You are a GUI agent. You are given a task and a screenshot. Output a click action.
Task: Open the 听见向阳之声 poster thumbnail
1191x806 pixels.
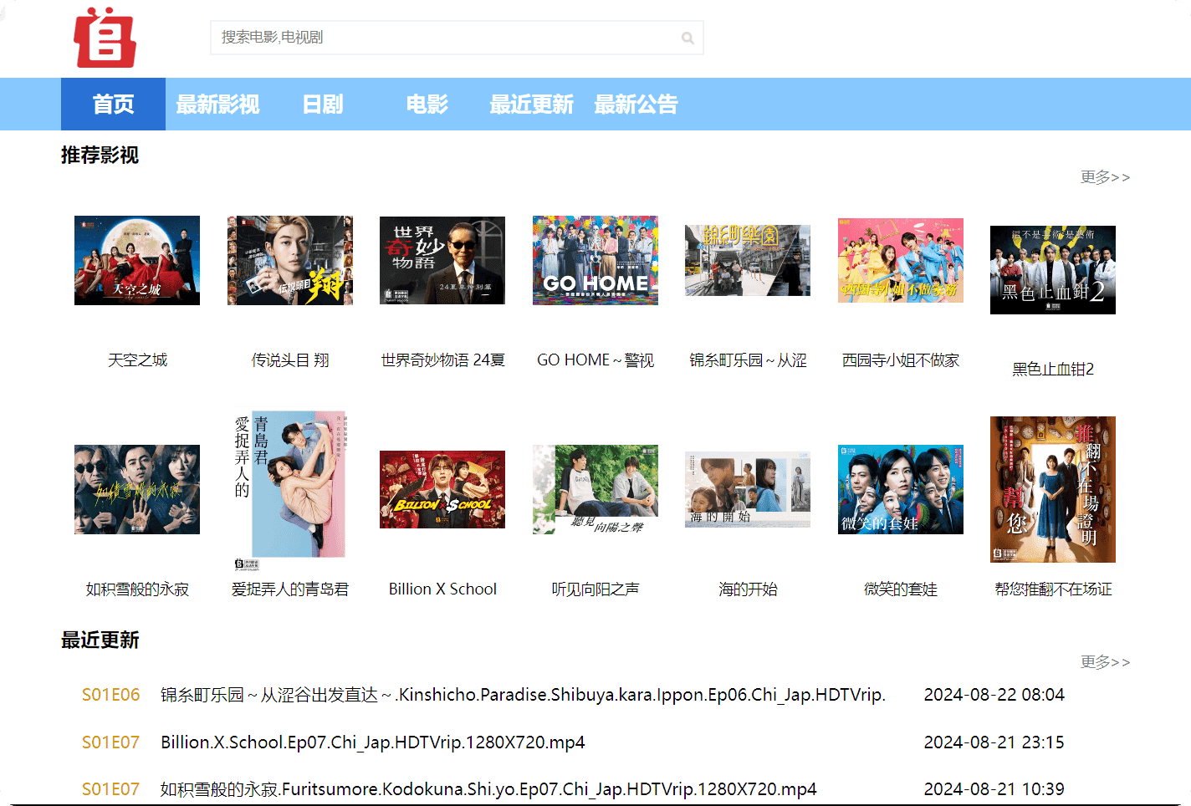[595, 489]
